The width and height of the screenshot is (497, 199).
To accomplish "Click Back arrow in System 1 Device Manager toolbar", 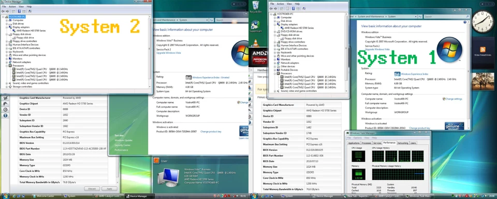I will pyautogui.click(x=271, y=9).
